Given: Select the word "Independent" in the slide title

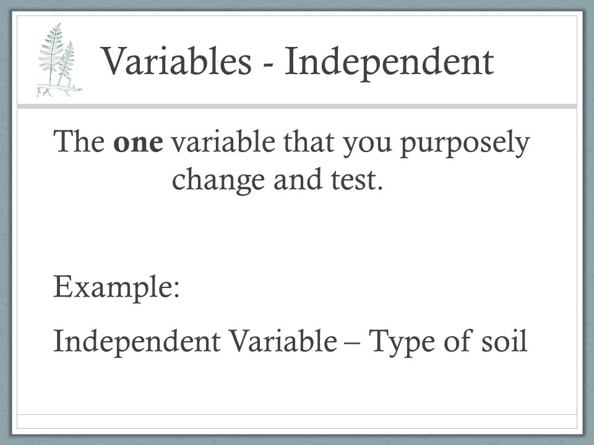Looking at the screenshot, I should pyautogui.click(x=389, y=63).
